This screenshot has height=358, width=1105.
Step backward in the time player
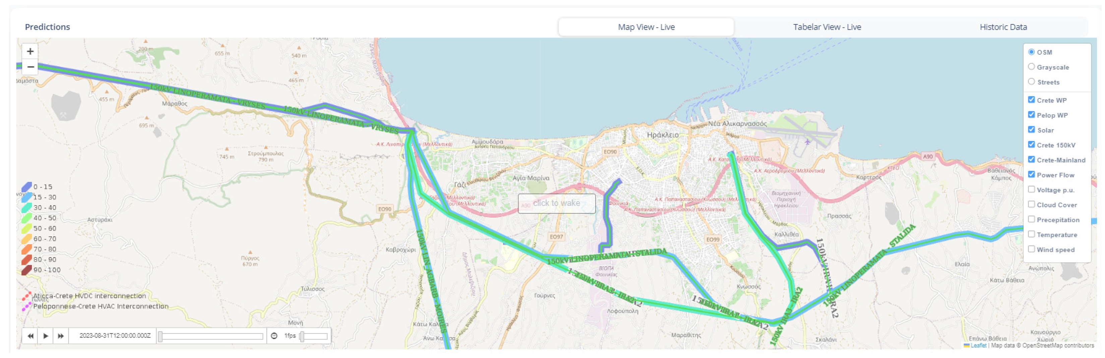[x=30, y=336]
